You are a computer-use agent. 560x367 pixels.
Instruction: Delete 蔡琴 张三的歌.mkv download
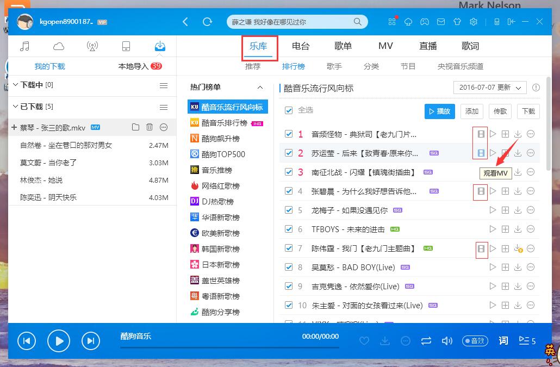tap(150, 127)
